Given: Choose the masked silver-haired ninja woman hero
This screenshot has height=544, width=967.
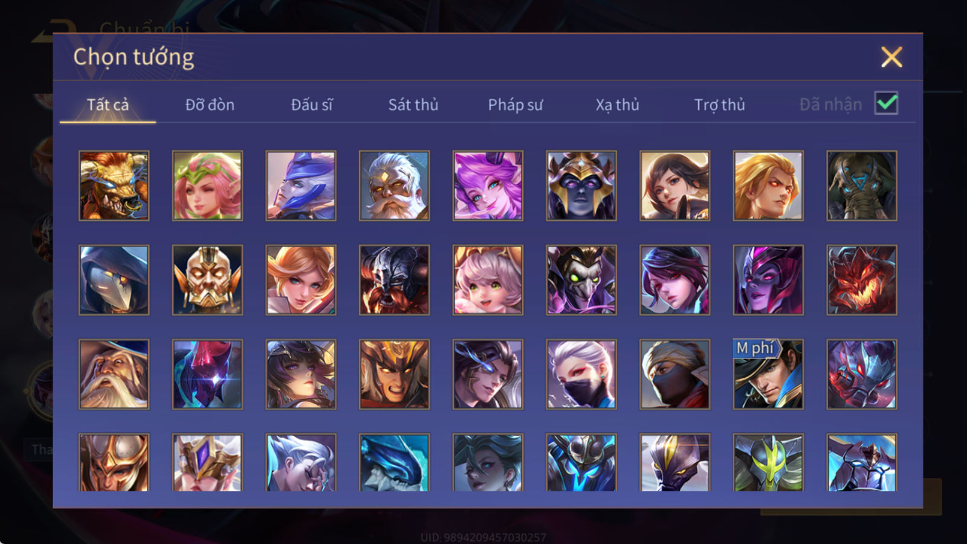Looking at the screenshot, I should click(x=581, y=374).
